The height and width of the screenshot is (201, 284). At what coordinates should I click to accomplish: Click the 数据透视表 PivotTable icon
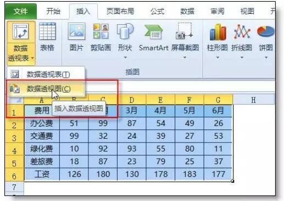click(21, 31)
